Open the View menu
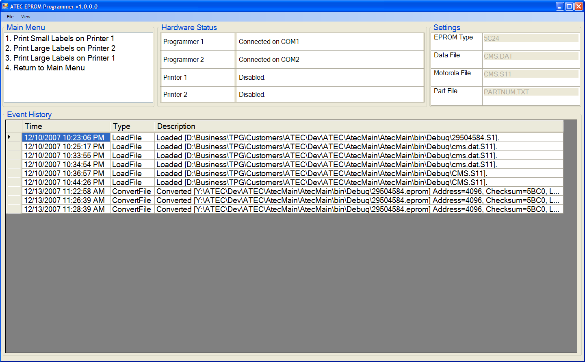 (x=26, y=17)
